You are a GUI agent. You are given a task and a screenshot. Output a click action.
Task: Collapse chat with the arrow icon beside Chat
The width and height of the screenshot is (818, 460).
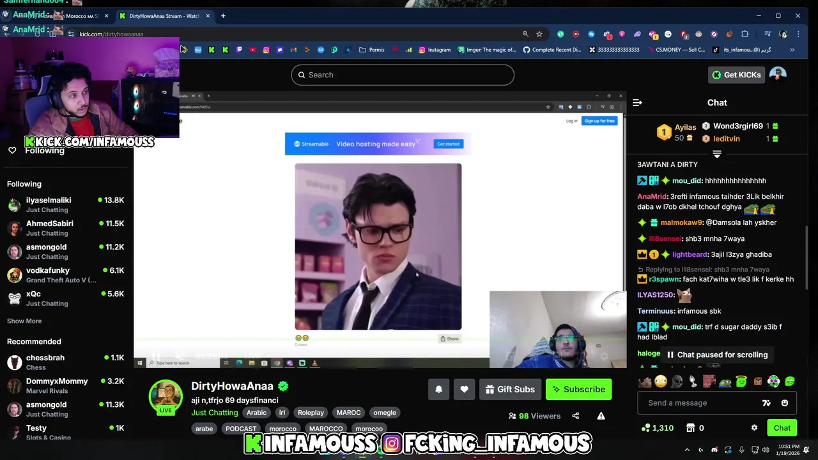(x=637, y=102)
